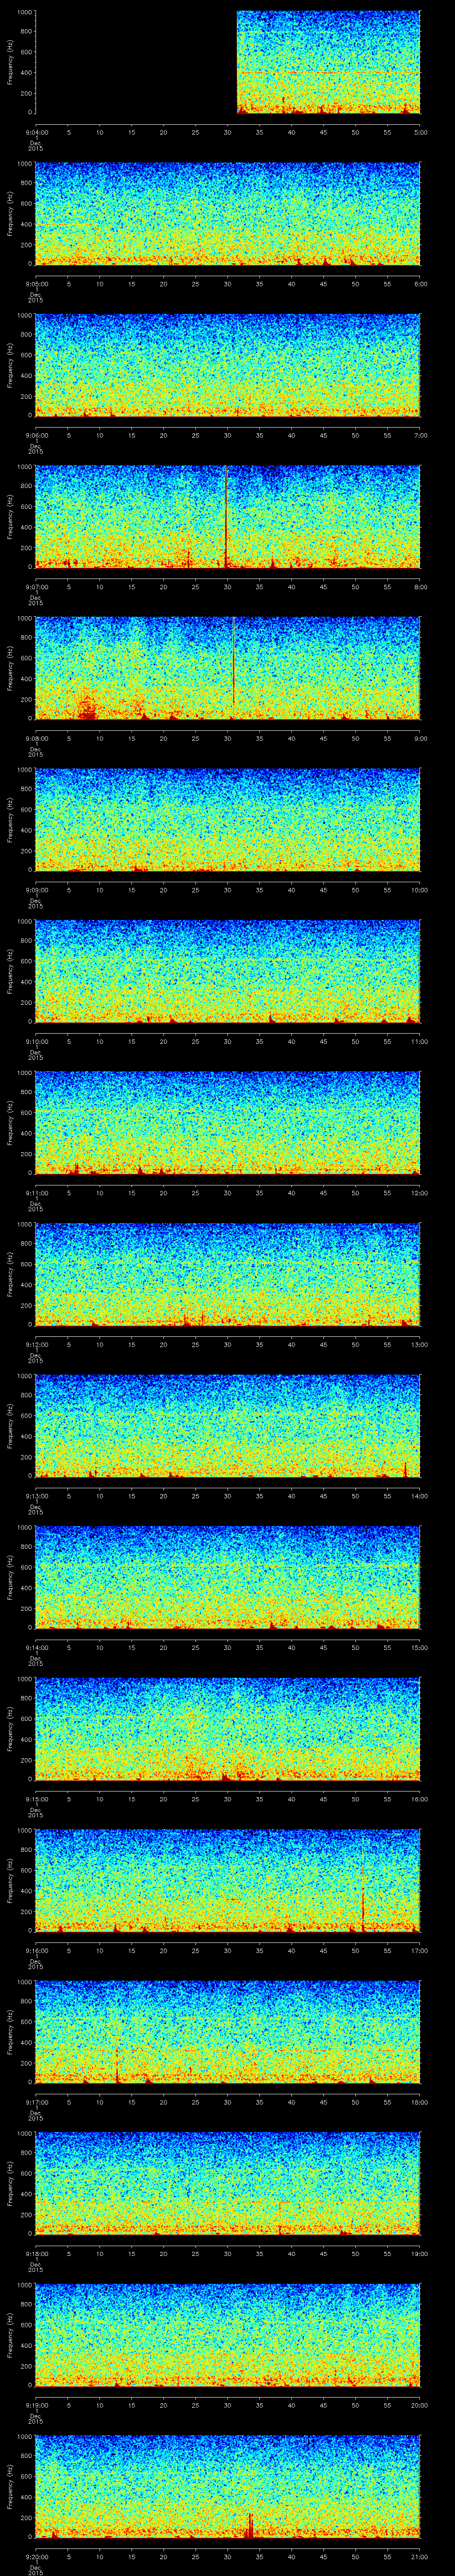Screen dimensions: 455x2576
Task: Select the spectrogram panel starting at 9:13:00
Action: tap(228, 1426)
